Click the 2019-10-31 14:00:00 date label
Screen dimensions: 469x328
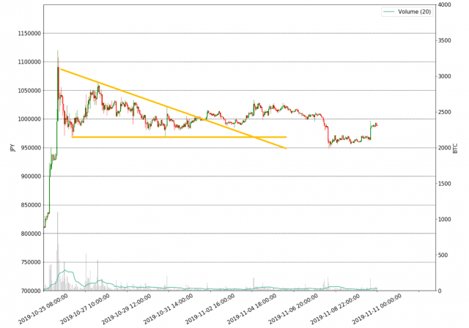tap(170, 309)
